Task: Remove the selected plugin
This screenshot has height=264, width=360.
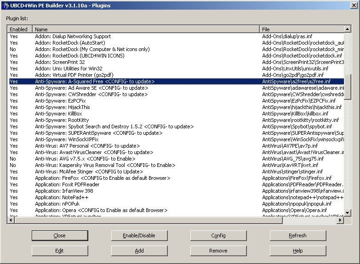Action: 218,251
